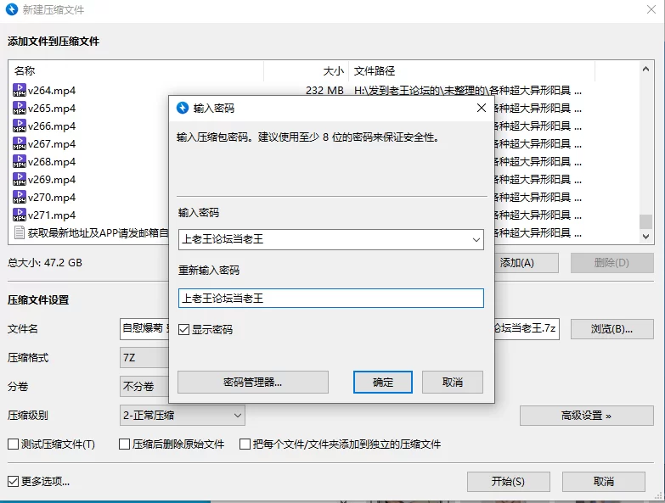Select v271.mp4 in file list

[52, 215]
